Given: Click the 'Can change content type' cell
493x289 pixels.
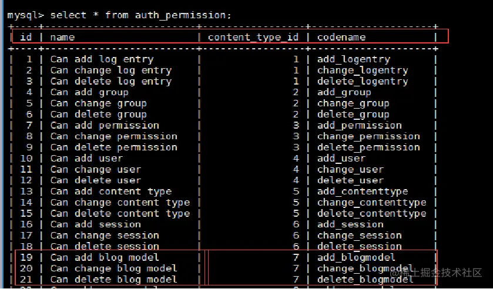Looking at the screenshot, I should pos(120,203).
